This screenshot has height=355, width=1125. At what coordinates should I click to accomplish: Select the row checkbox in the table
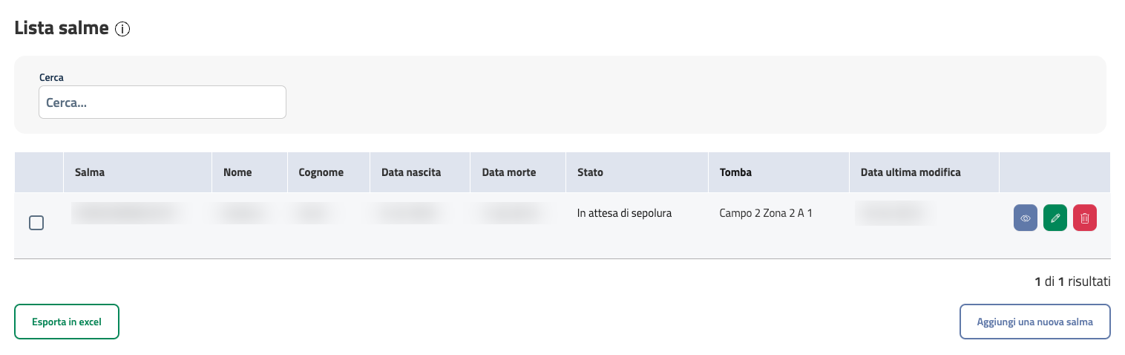coord(36,222)
